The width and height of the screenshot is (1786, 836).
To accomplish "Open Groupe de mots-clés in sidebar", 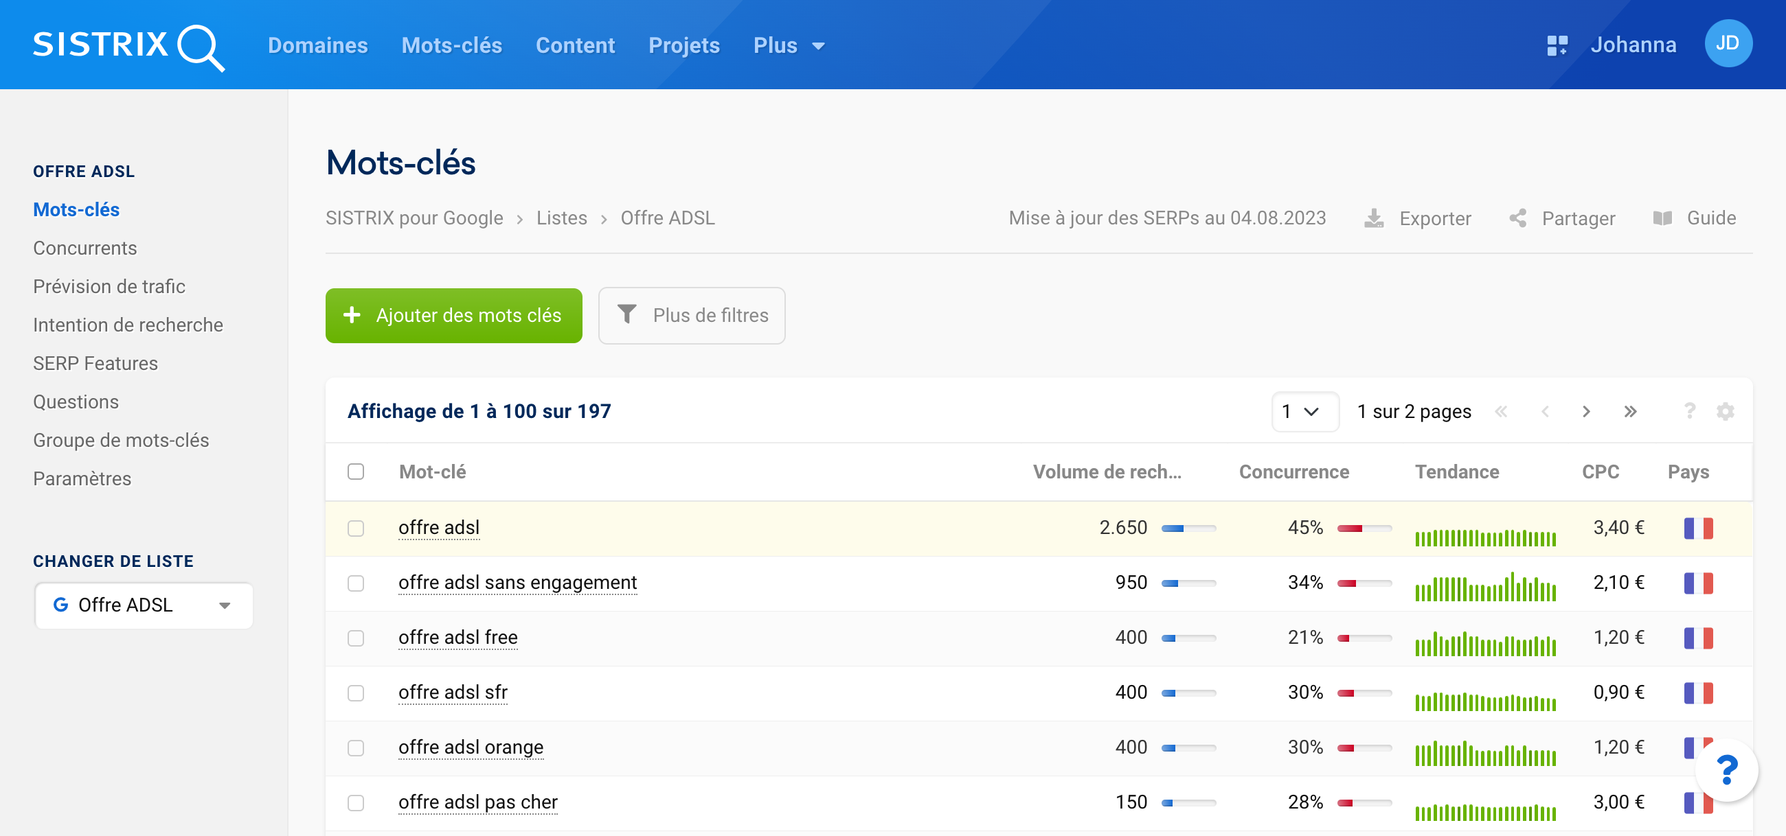I will pos(121,441).
